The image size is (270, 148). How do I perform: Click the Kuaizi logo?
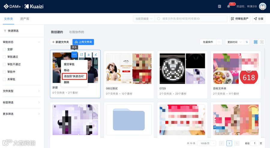34,6
